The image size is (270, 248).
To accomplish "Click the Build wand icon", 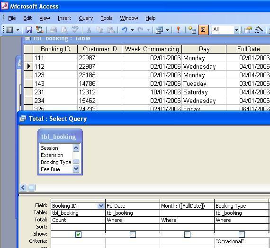I will click(x=259, y=30).
